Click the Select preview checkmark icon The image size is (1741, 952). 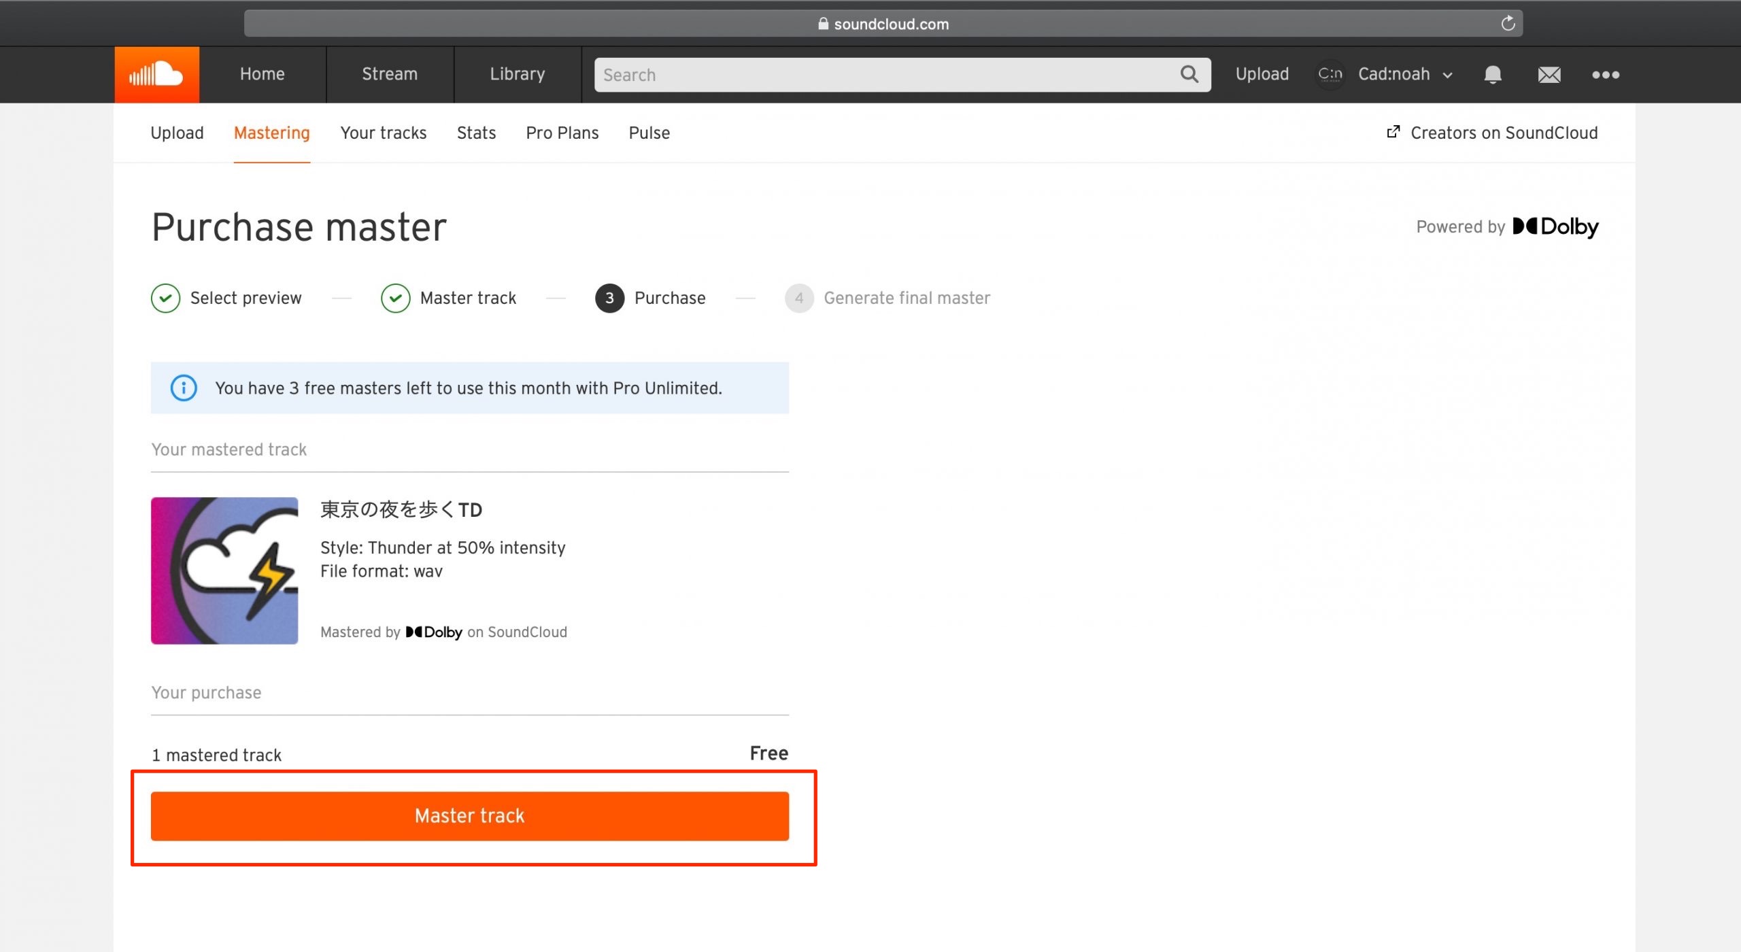tap(165, 298)
